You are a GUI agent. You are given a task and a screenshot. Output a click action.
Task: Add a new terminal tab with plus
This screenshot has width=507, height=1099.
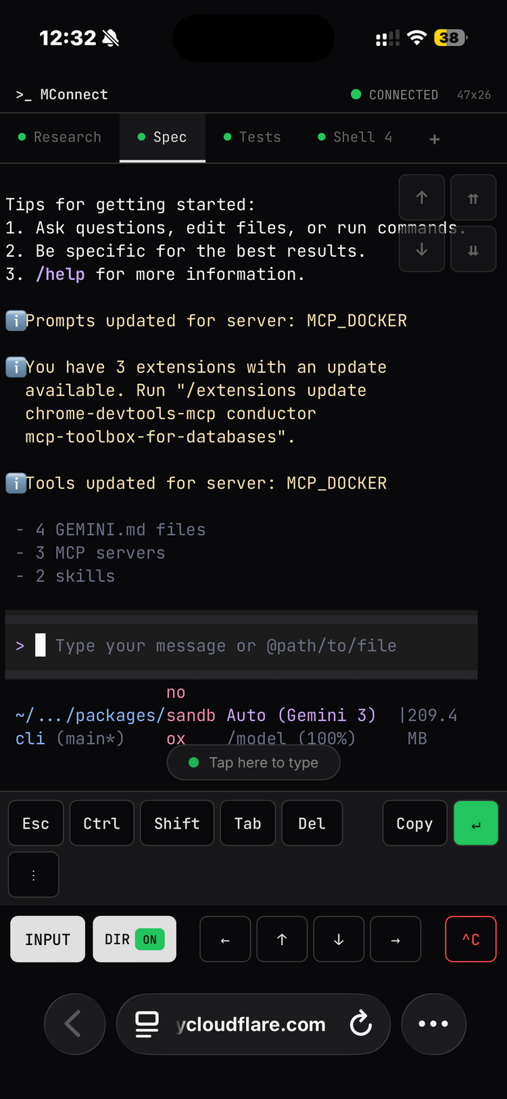[x=435, y=139]
